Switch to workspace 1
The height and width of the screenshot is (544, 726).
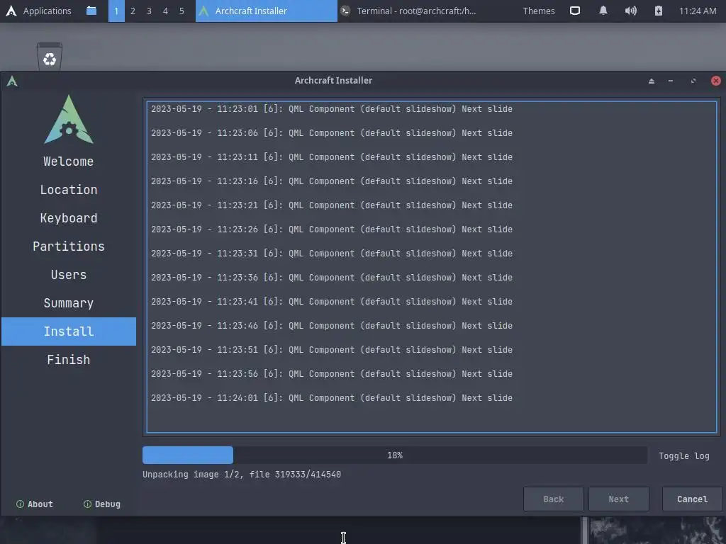[x=116, y=11]
